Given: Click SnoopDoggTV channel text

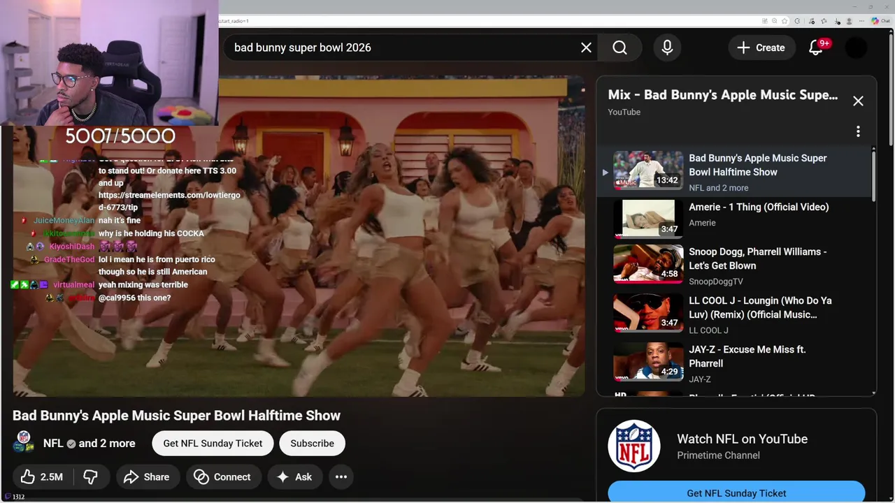Looking at the screenshot, I should click(716, 282).
